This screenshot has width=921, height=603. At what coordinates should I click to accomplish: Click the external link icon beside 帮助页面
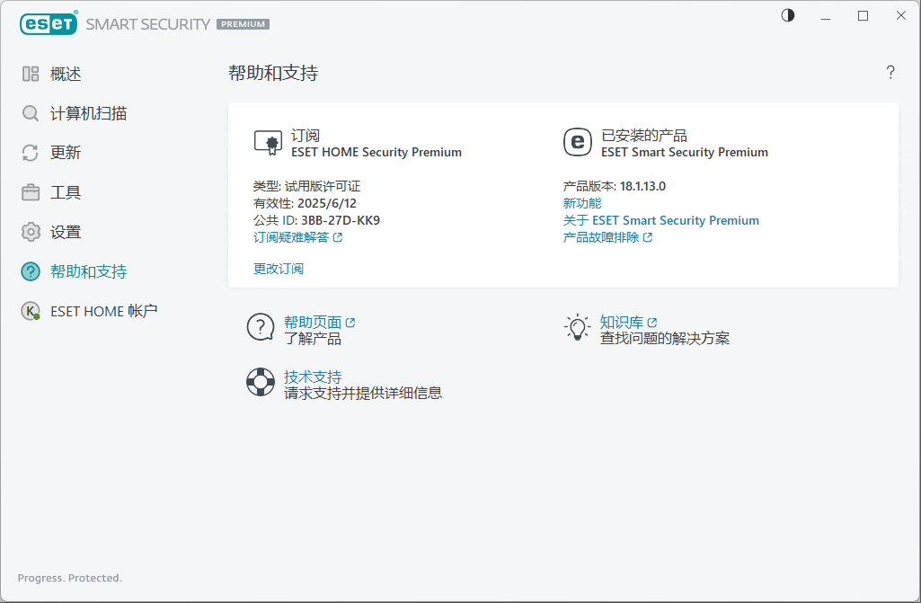pyautogui.click(x=350, y=323)
